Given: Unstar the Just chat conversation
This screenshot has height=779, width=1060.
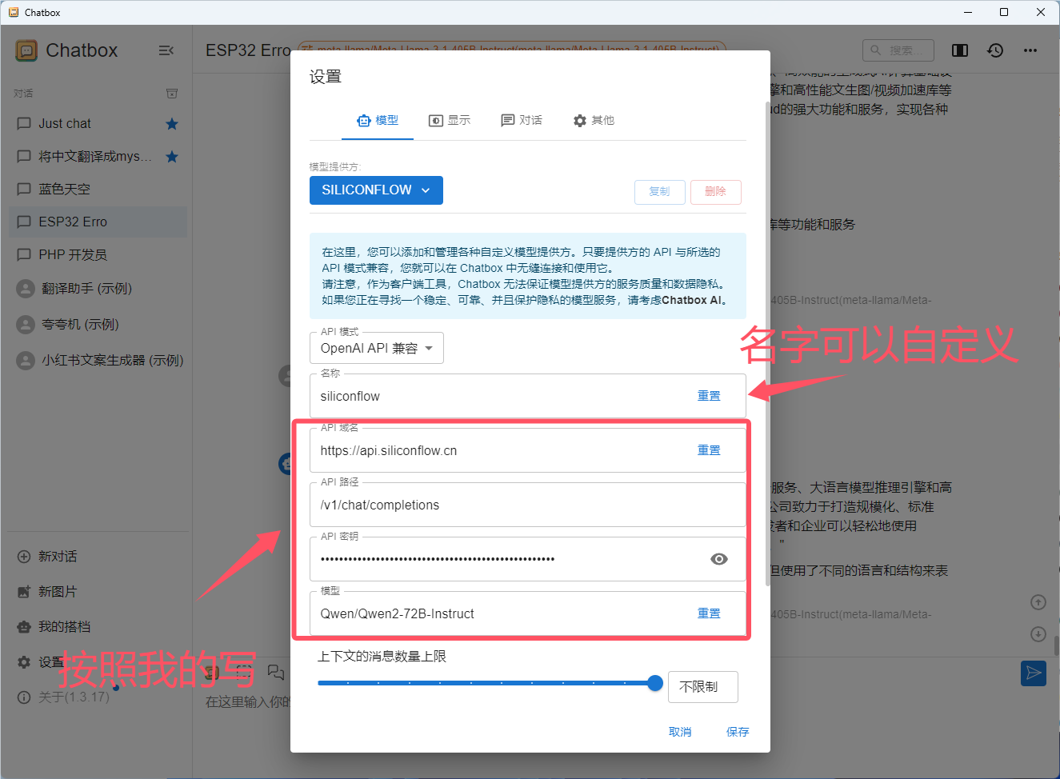Looking at the screenshot, I should [x=172, y=123].
